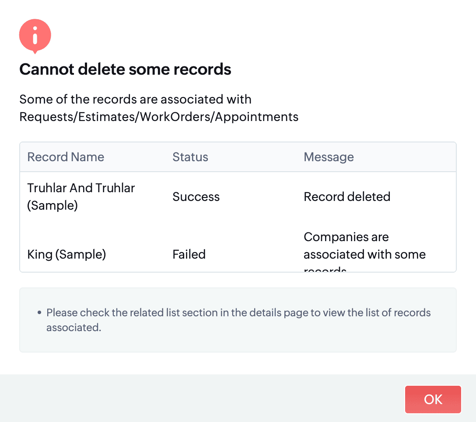476x422 pixels.
Task: Click the Failed status cell
Action: tap(189, 254)
